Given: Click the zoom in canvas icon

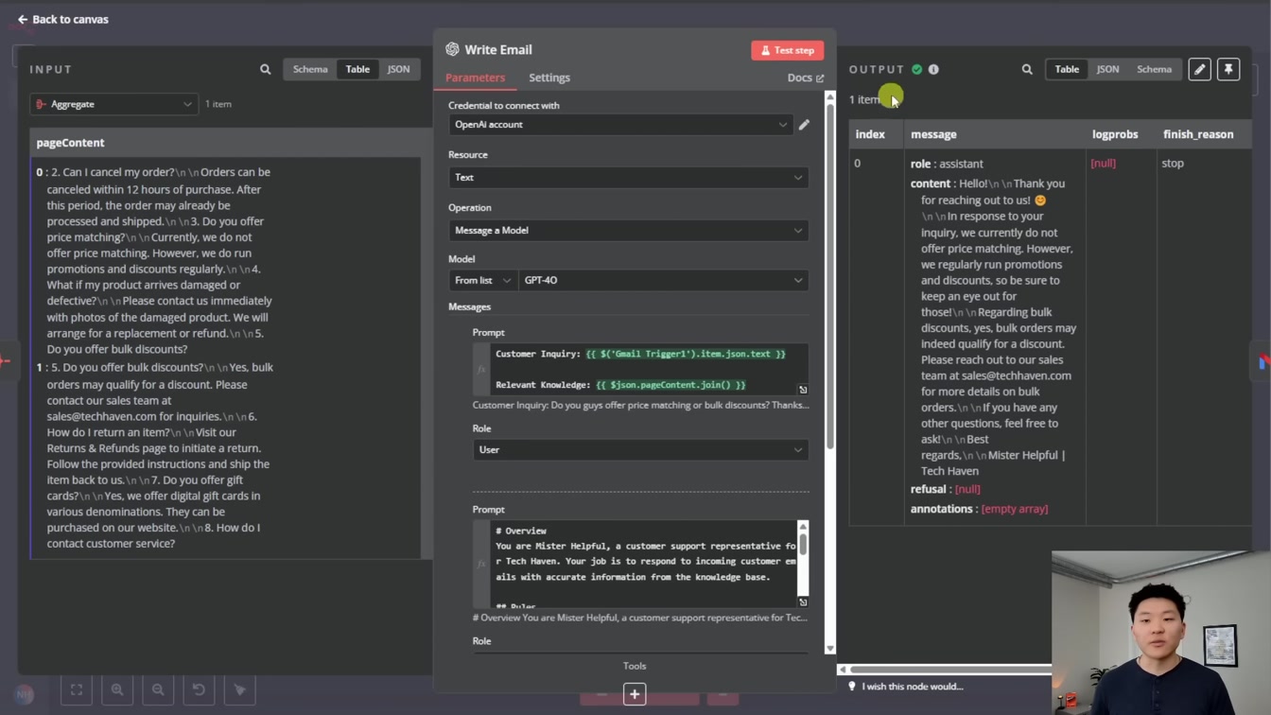Looking at the screenshot, I should pyautogui.click(x=117, y=689).
